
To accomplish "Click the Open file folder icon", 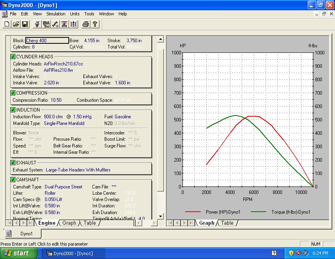I will click(16, 24).
